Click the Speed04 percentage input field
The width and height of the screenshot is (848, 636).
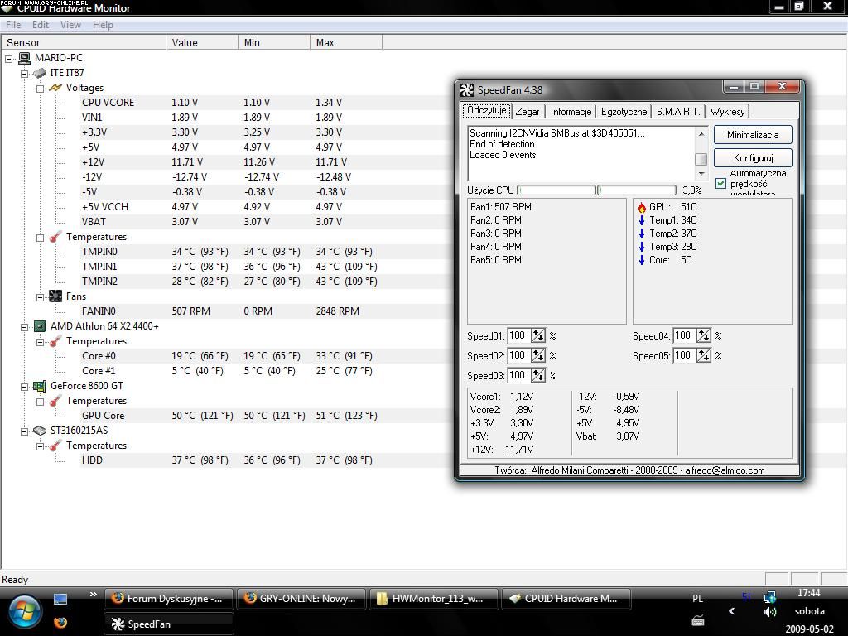[684, 335]
